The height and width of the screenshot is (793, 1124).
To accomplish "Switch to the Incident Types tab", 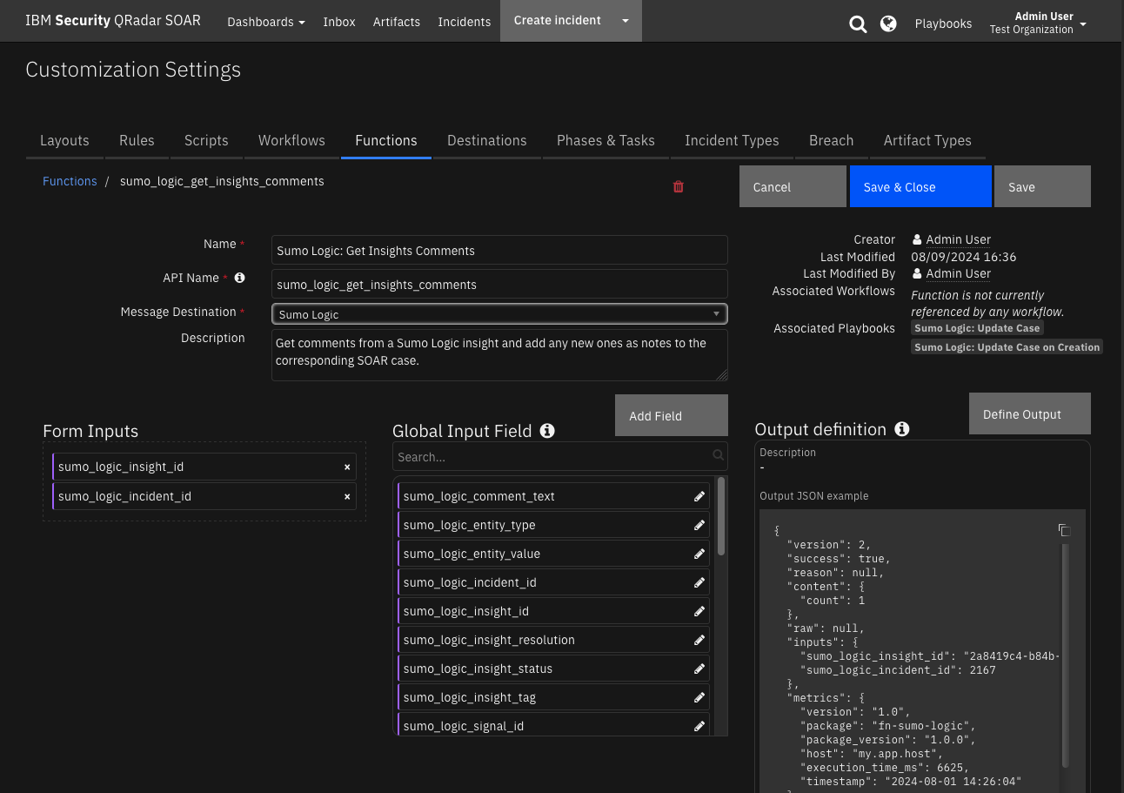I will click(732, 140).
